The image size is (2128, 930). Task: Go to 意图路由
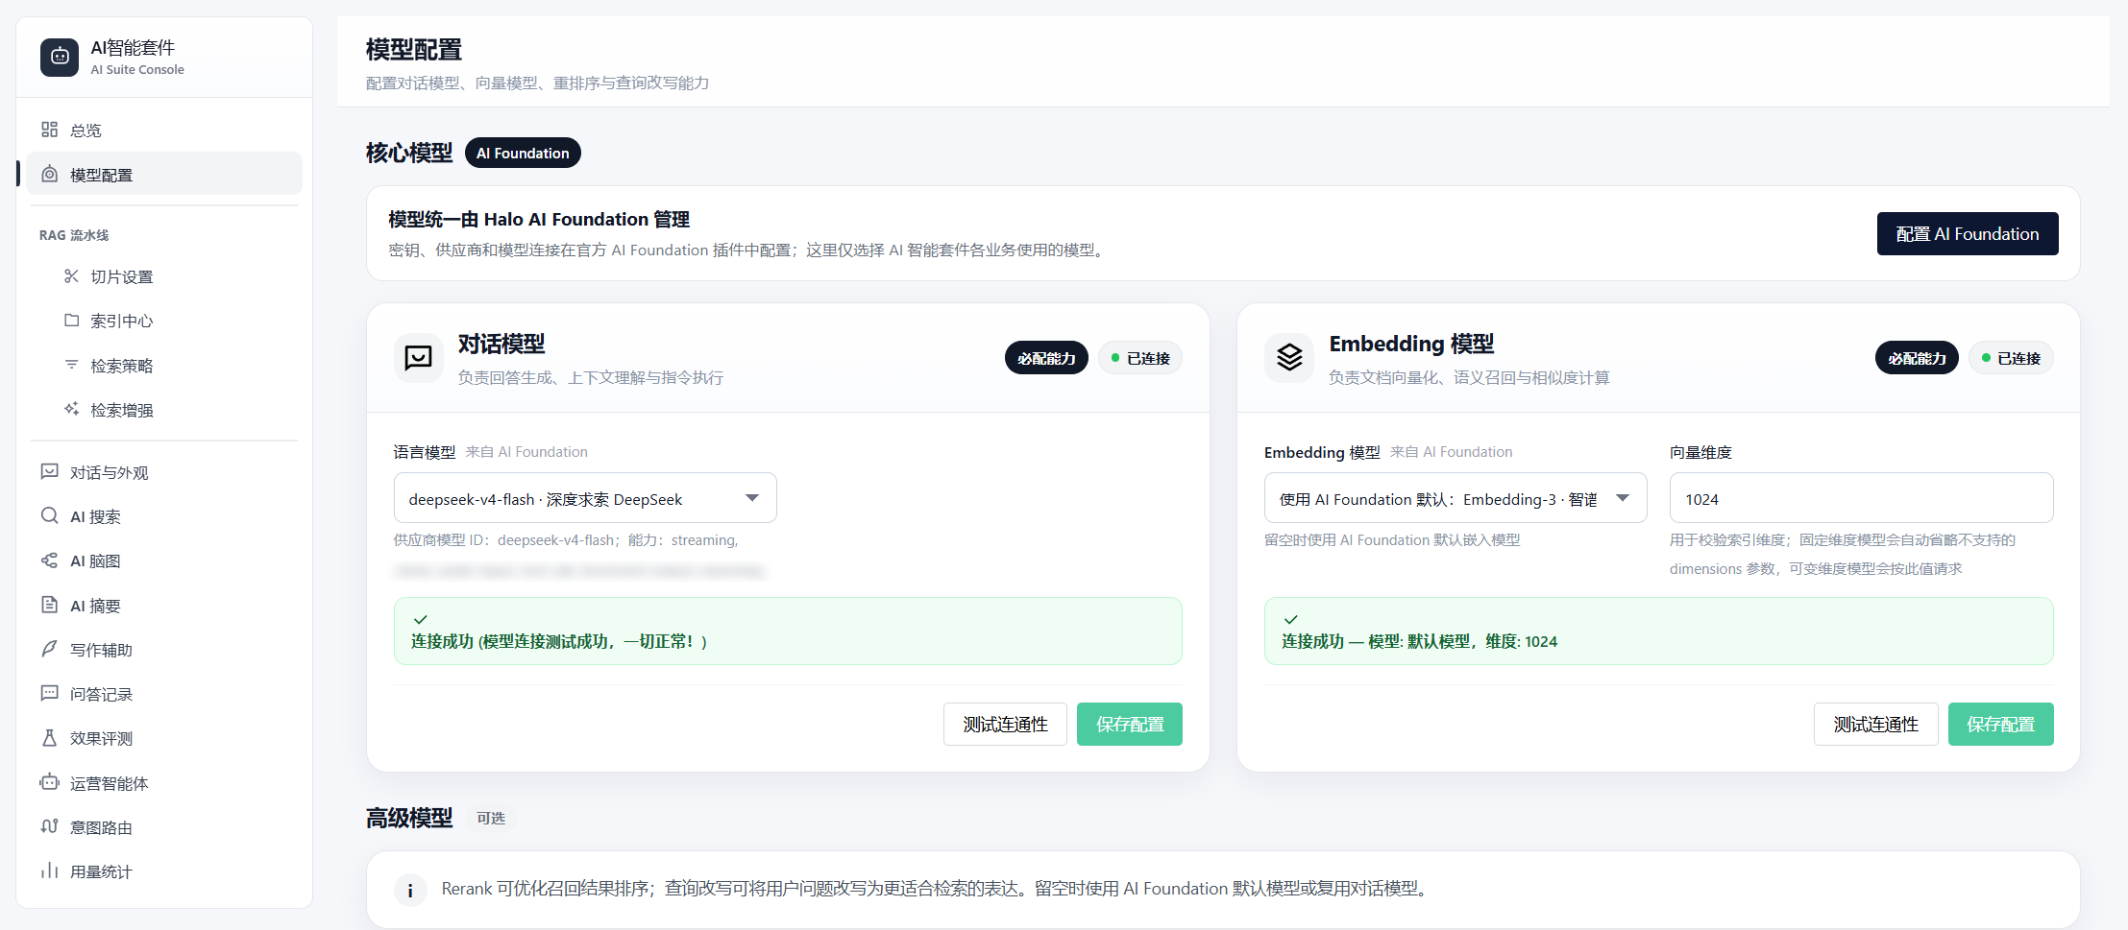point(164,827)
